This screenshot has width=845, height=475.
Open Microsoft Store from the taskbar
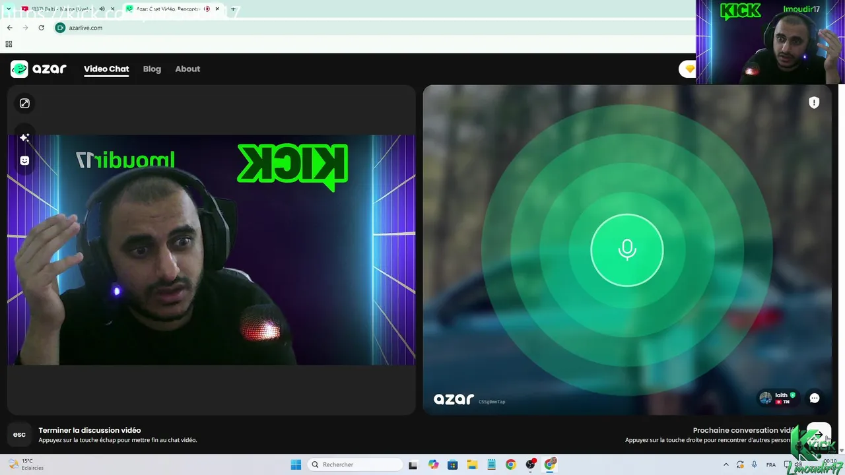click(x=452, y=464)
